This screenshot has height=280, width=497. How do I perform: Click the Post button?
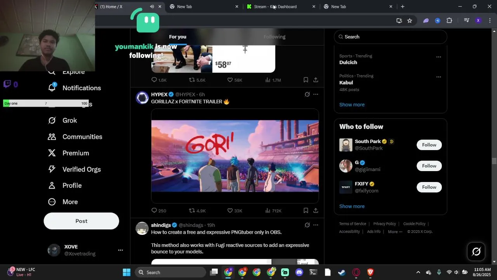82,221
